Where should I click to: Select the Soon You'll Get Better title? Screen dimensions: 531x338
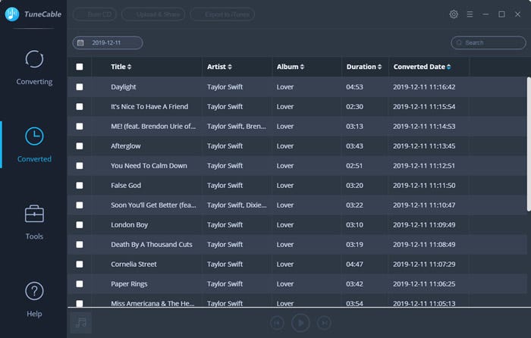coord(153,205)
